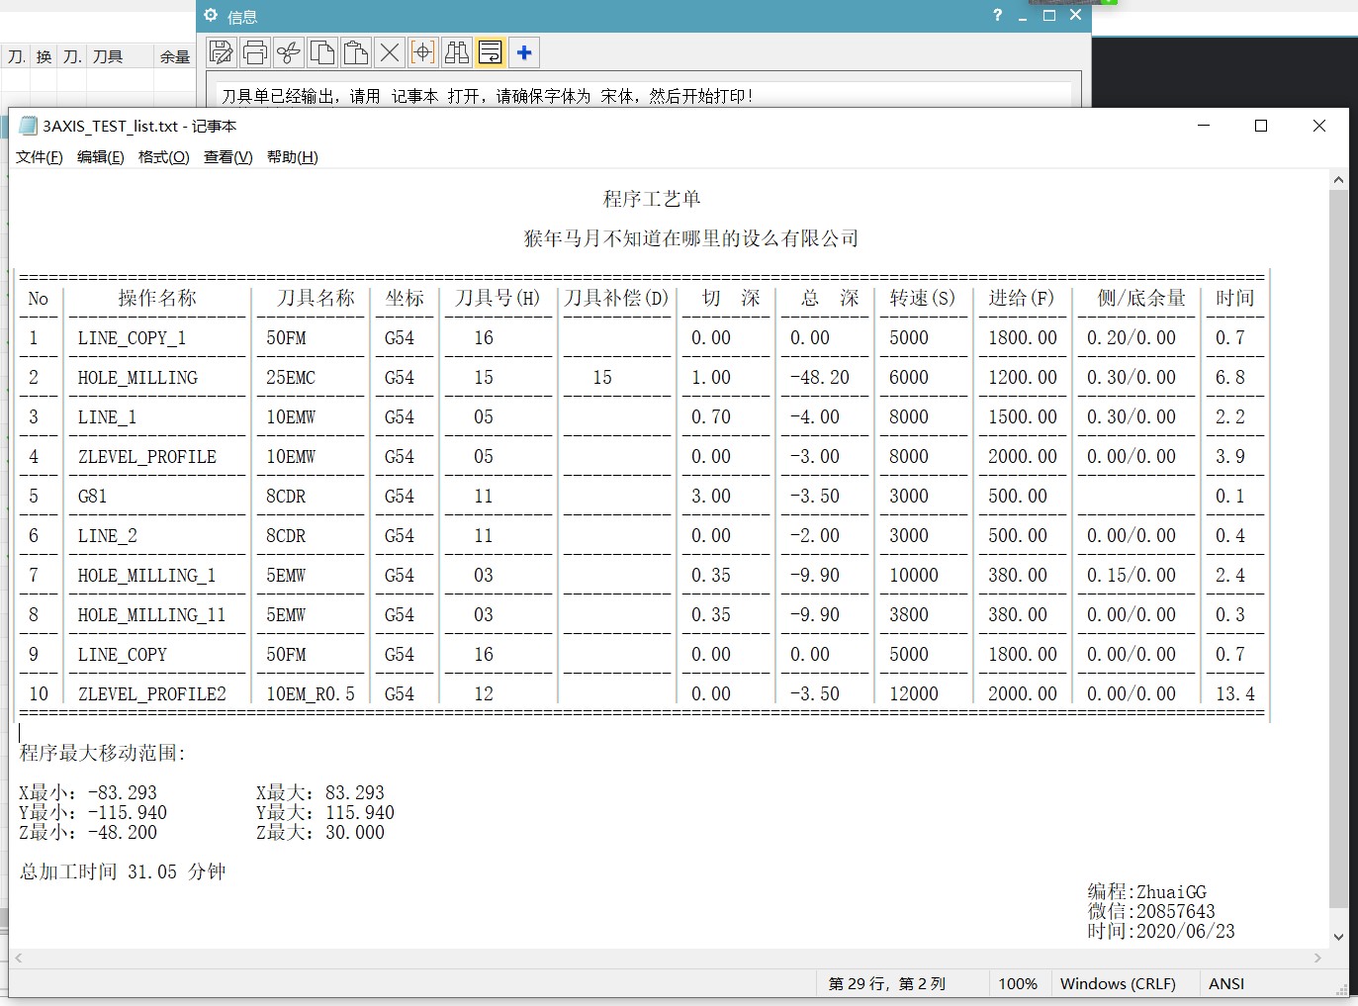Image resolution: width=1358 pixels, height=1006 pixels.
Task: Click the programmer line 编程:ZhuaiGG
Action: (1147, 892)
